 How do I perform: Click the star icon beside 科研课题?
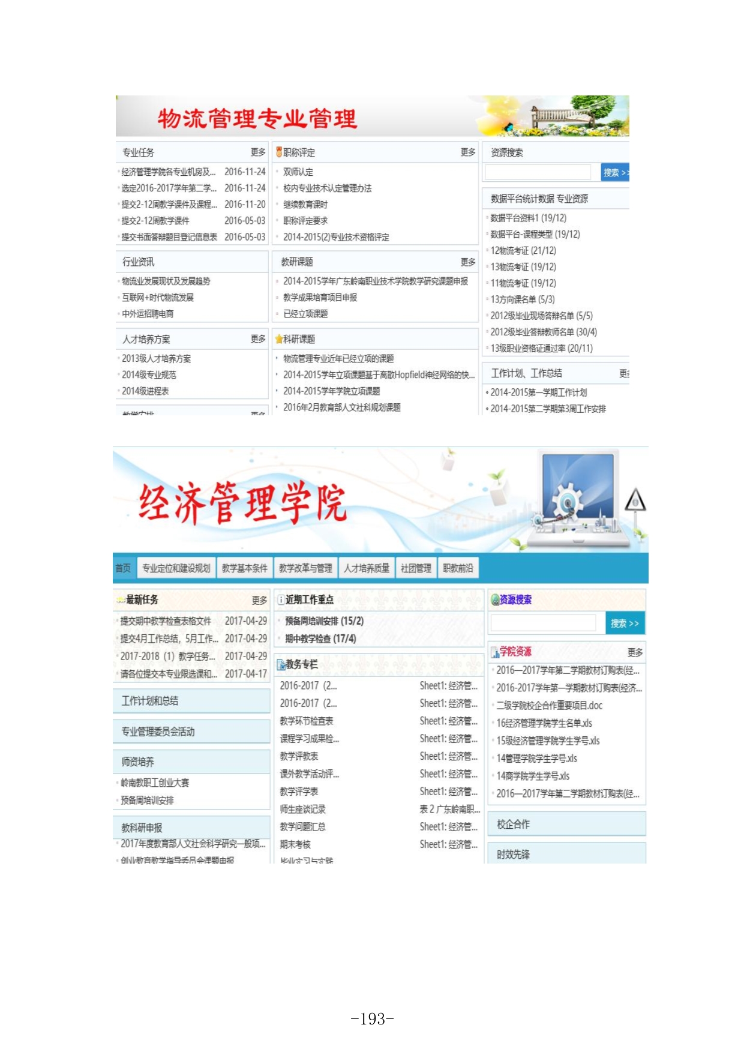(279, 339)
